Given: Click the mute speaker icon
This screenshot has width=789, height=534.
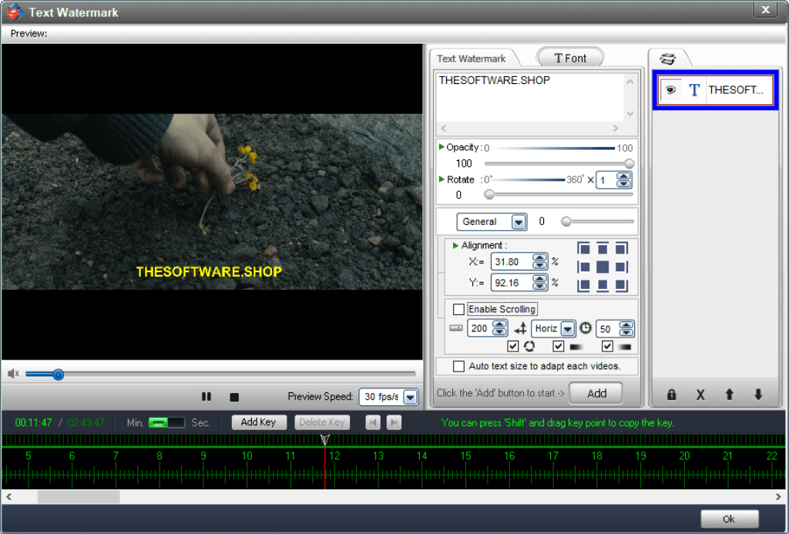Looking at the screenshot, I should coord(13,374).
